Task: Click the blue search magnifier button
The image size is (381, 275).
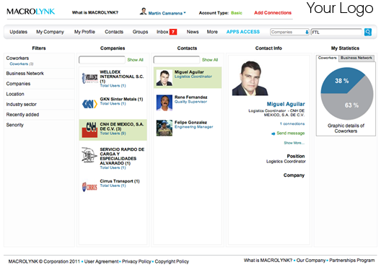Action: click(367, 32)
